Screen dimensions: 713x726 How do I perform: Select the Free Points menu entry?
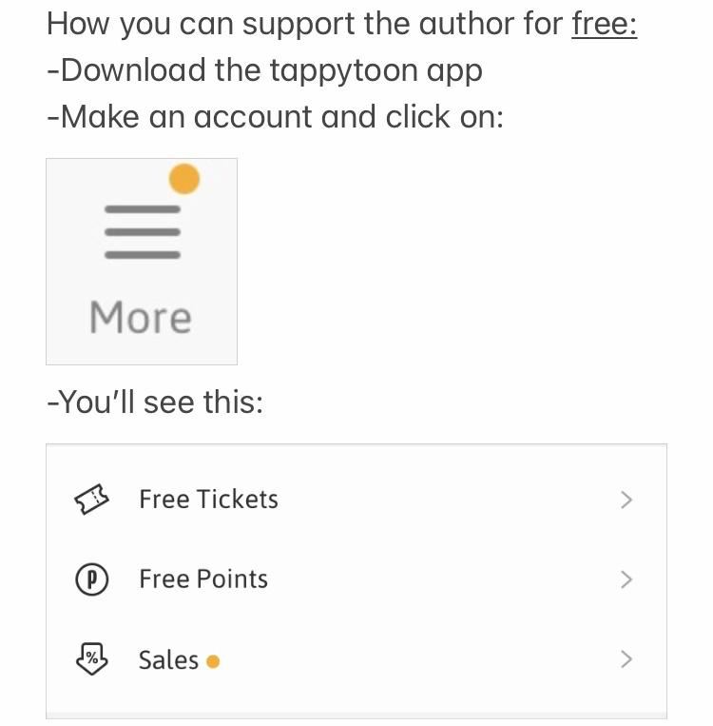click(203, 579)
